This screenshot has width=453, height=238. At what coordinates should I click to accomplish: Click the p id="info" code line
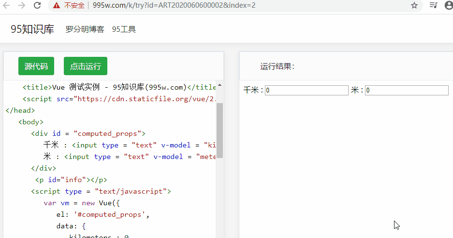point(71,180)
